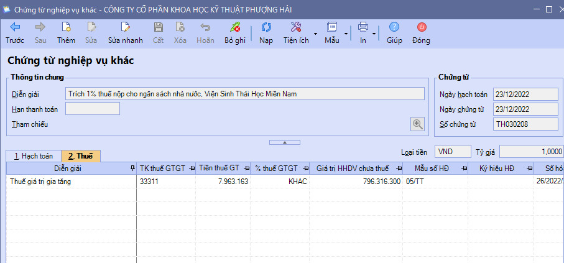564x263 pixels.
Task: Click the Ngày hạch toán date field
Action: coord(525,95)
